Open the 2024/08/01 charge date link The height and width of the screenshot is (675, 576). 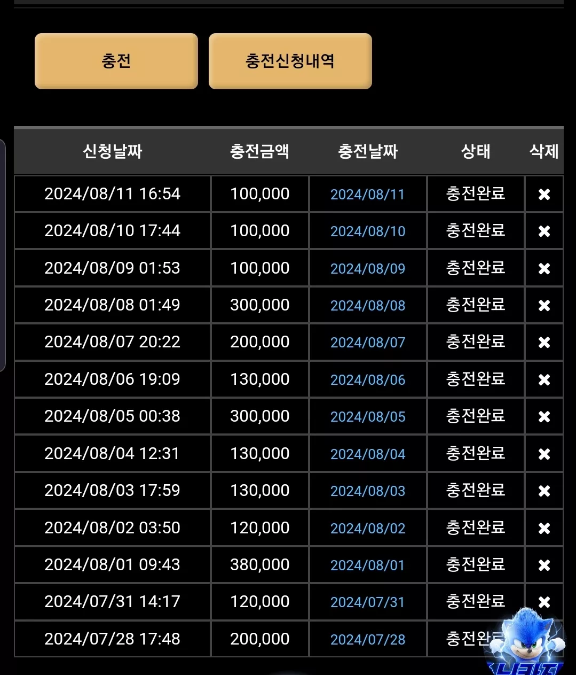click(x=368, y=565)
